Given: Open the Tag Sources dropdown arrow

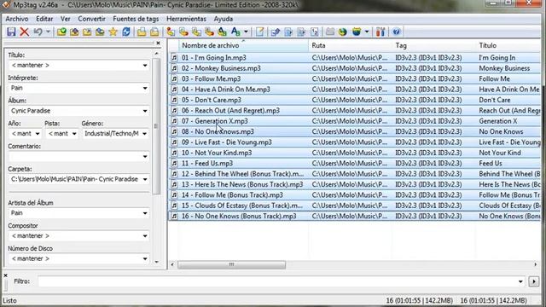Looking at the screenshot, I should coord(367,32).
